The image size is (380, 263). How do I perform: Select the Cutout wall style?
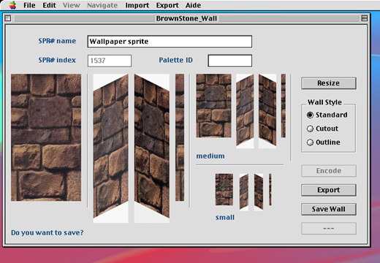[x=322, y=129]
